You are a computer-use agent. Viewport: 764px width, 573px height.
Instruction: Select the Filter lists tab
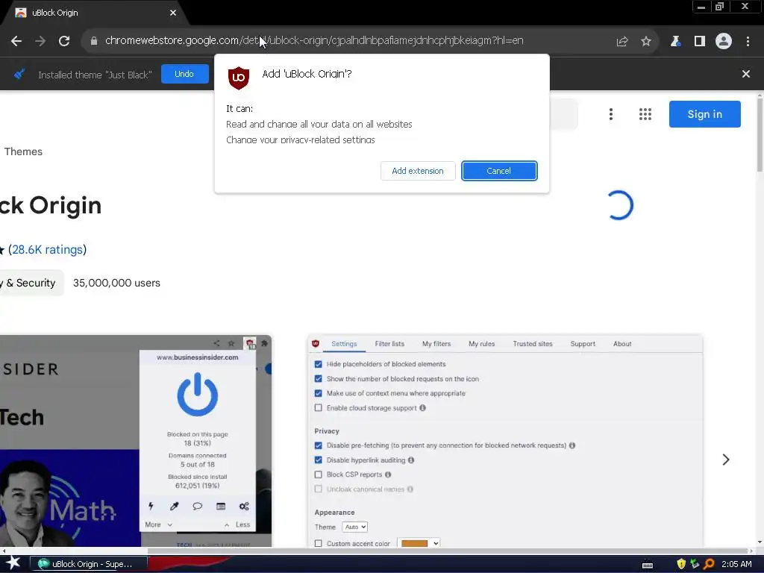point(389,343)
